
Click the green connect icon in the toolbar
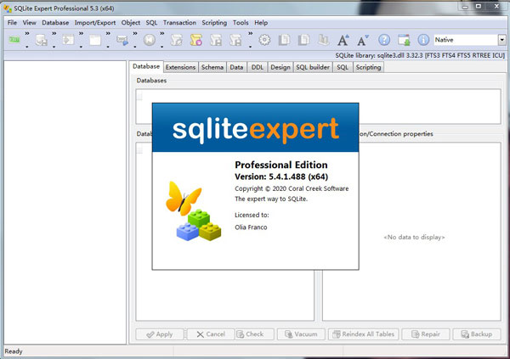coord(14,40)
